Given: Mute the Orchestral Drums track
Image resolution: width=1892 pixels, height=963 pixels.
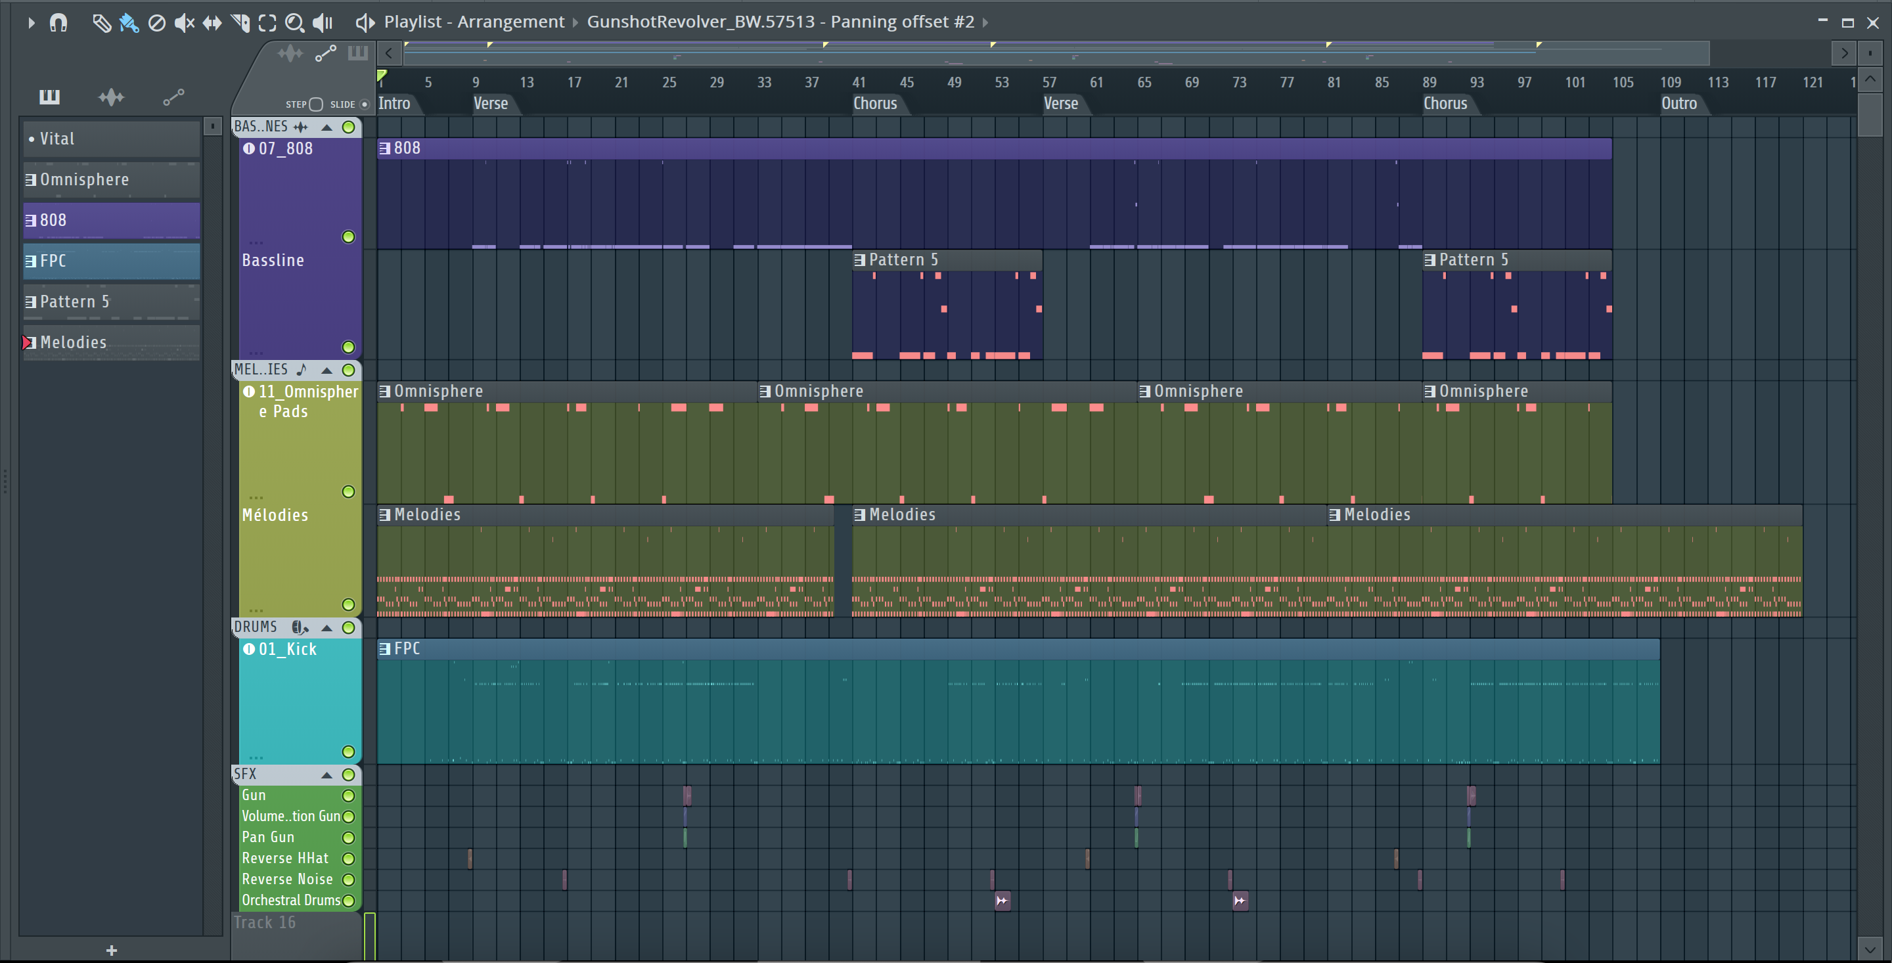Looking at the screenshot, I should (x=349, y=901).
